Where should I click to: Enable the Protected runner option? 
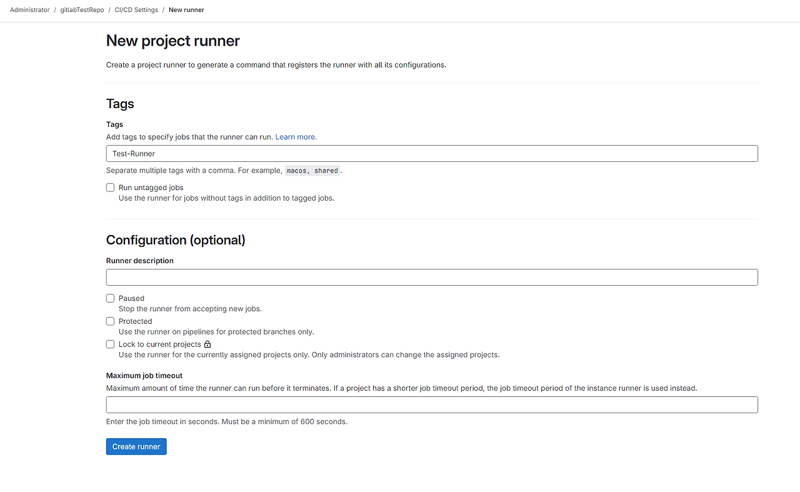(x=110, y=321)
